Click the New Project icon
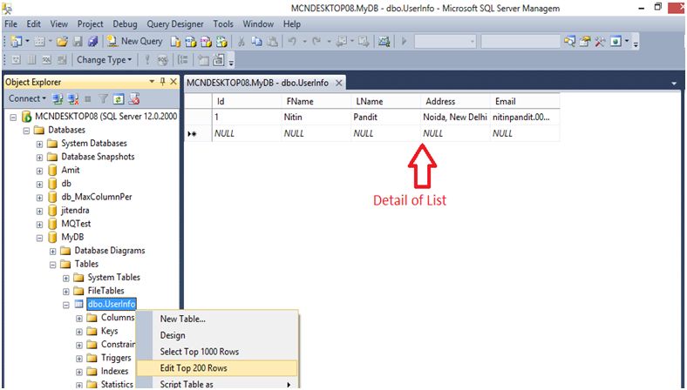Screen dimensions: 687x390 pyautogui.click(x=17, y=42)
